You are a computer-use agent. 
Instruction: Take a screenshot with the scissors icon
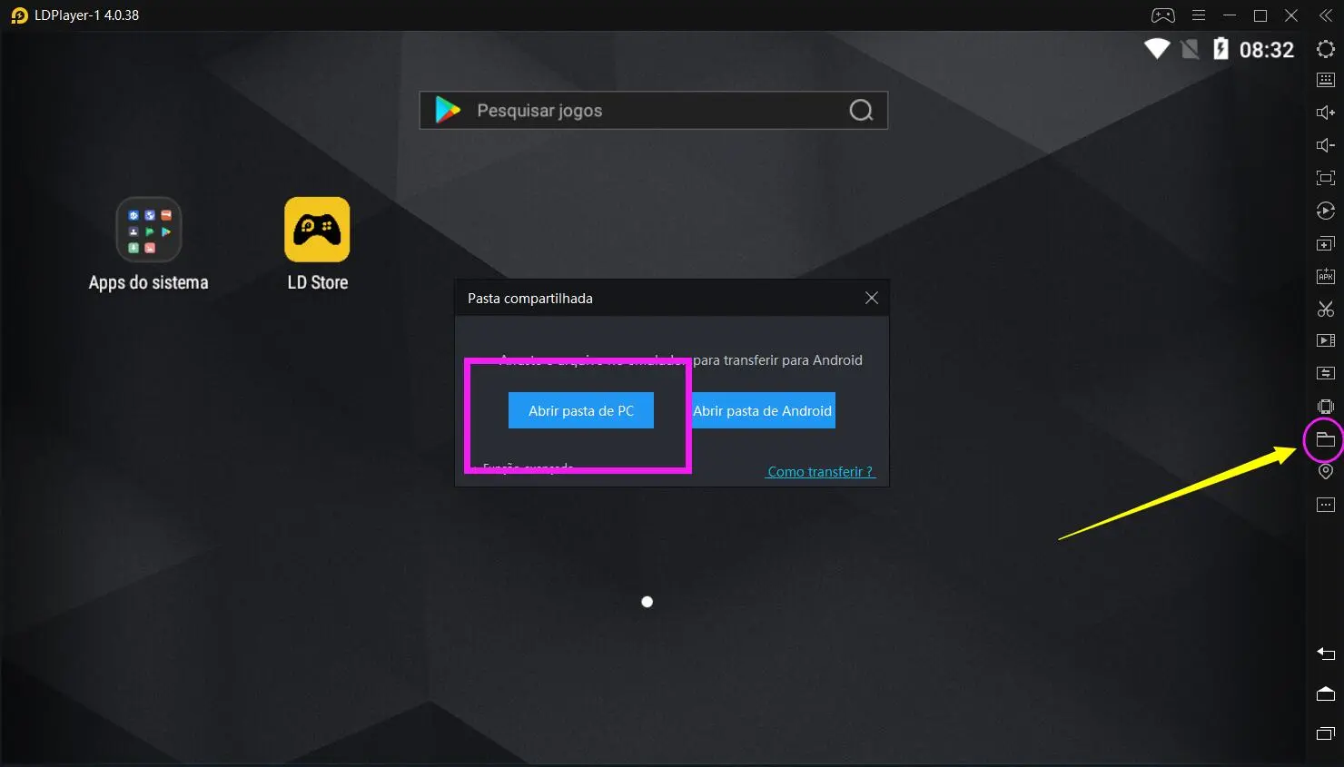click(1325, 310)
